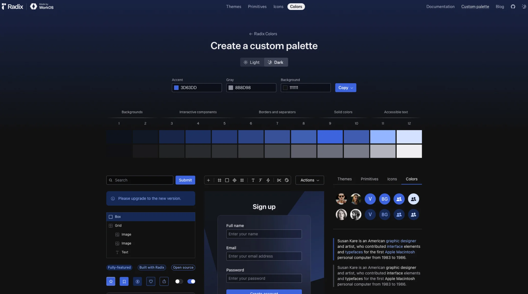Click the info icon in upgrade callout

click(113, 199)
